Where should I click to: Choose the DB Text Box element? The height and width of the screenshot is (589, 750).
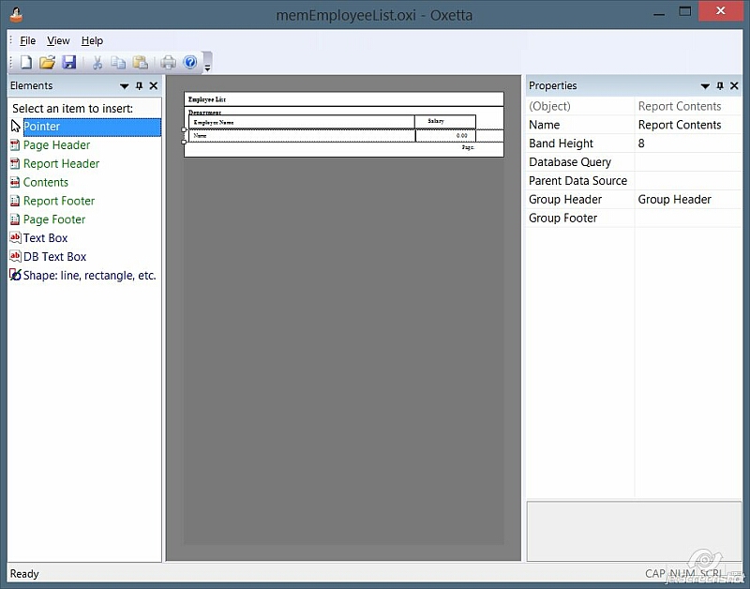pyautogui.click(x=54, y=257)
